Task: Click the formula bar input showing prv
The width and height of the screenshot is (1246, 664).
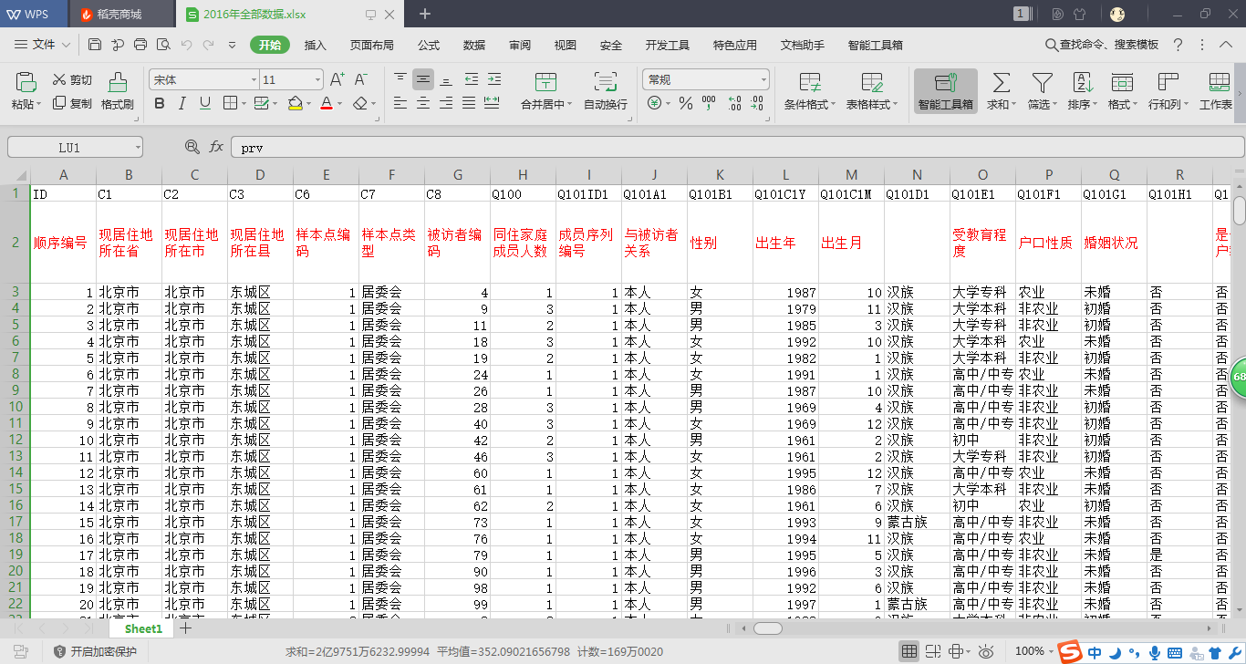Action: [x=730, y=147]
